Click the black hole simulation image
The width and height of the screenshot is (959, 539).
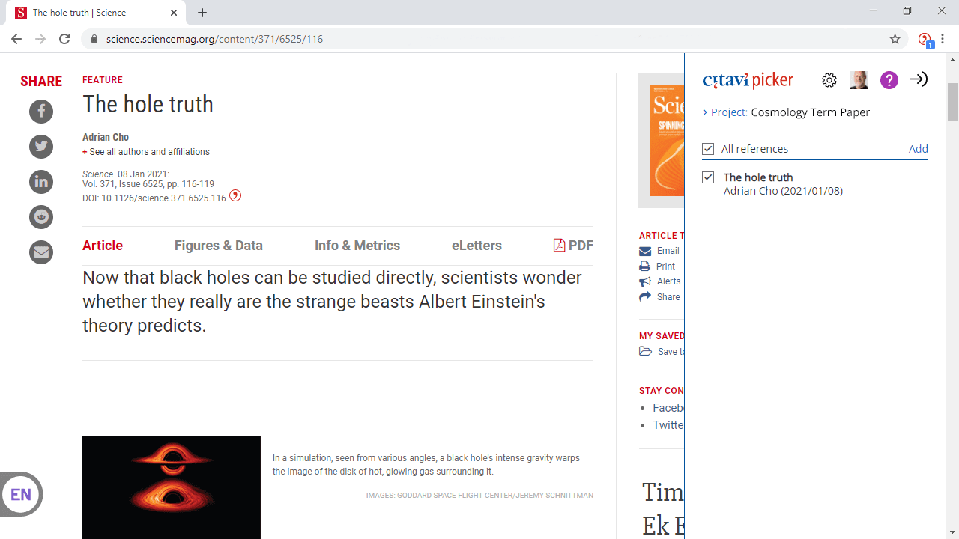pyautogui.click(x=172, y=487)
